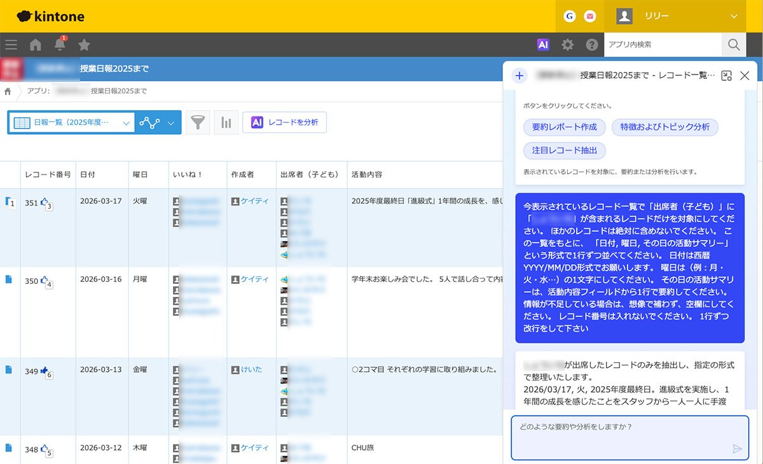
Task: Start a new AI chat with the plus icon
Action: coord(519,75)
